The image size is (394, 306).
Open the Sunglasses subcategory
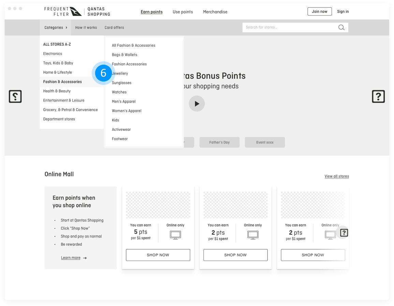pos(122,83)
